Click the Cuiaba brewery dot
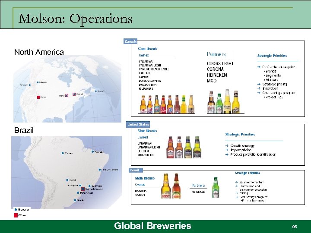 pyautogui.click(x=67, y=180)
